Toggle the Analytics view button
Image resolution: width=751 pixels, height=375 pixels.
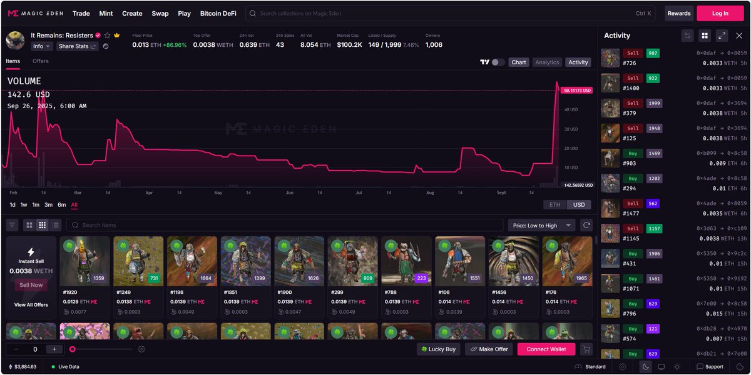coord(547,62)
